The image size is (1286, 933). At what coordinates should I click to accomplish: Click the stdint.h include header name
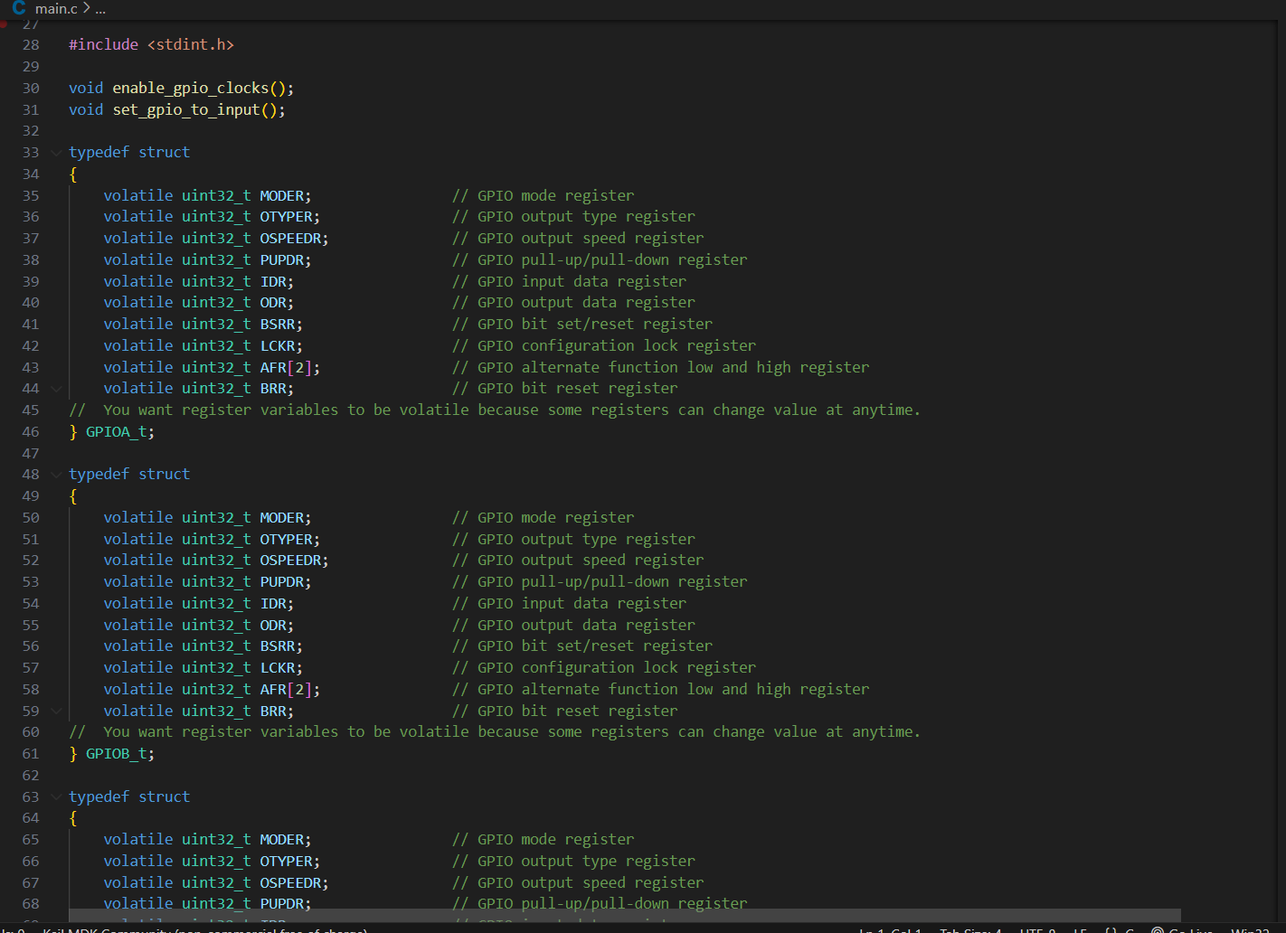pos(190,45)
